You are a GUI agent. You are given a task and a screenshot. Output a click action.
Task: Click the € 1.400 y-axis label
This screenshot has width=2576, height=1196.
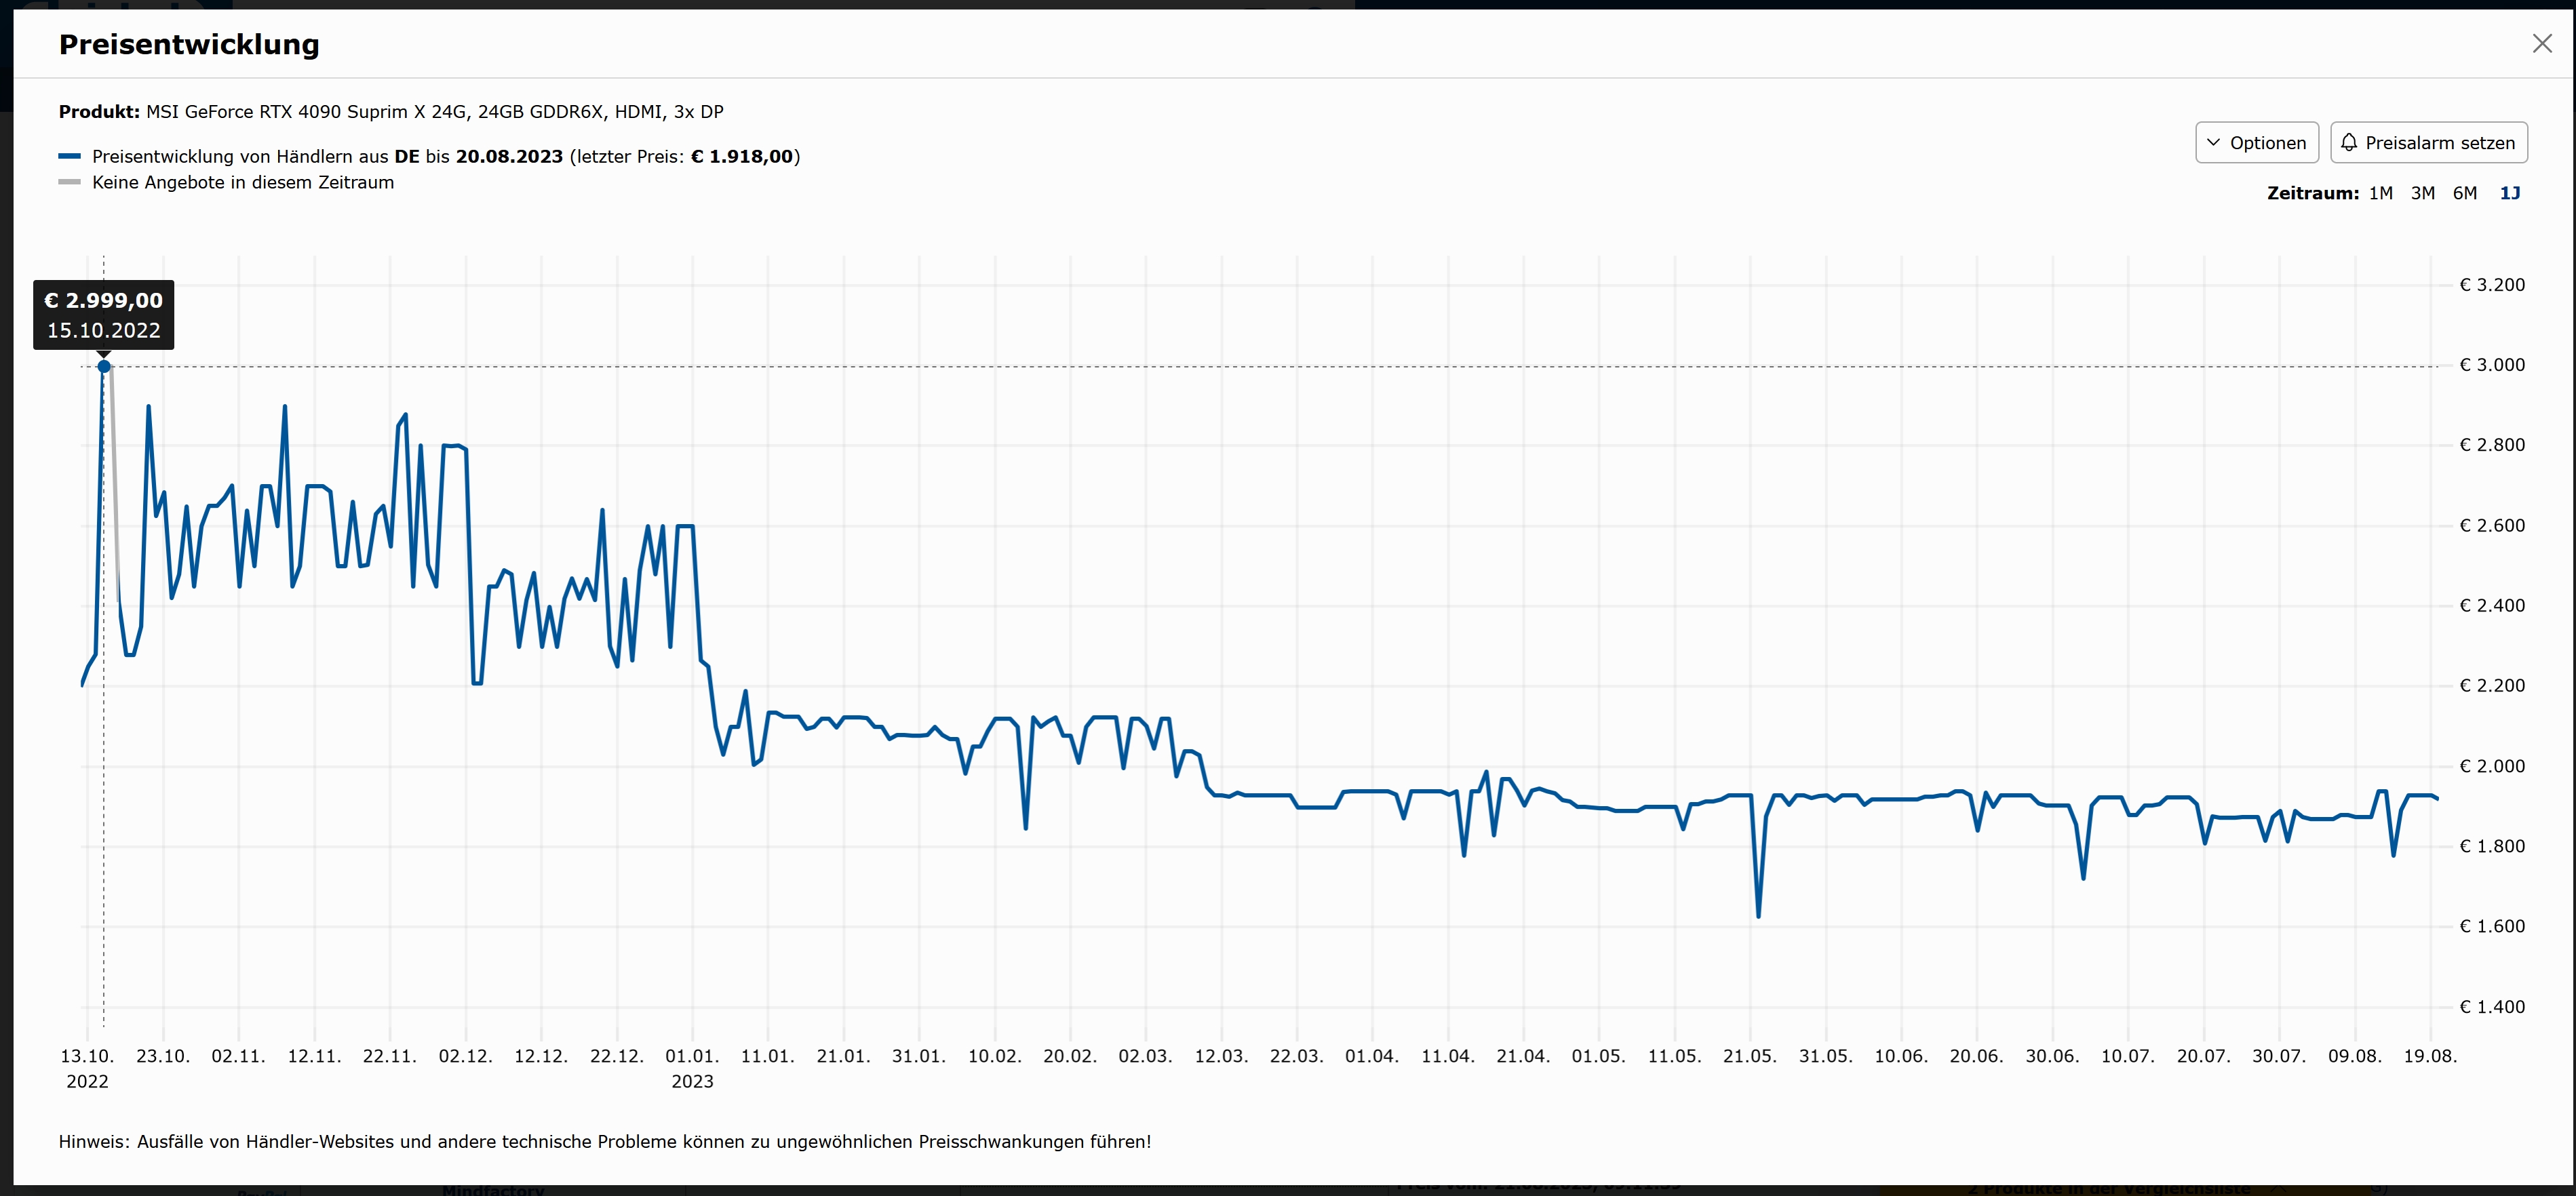[x=2491, y=1007]
